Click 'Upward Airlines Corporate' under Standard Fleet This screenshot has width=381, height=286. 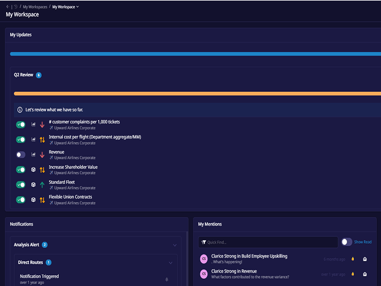[x=75, y=188]
